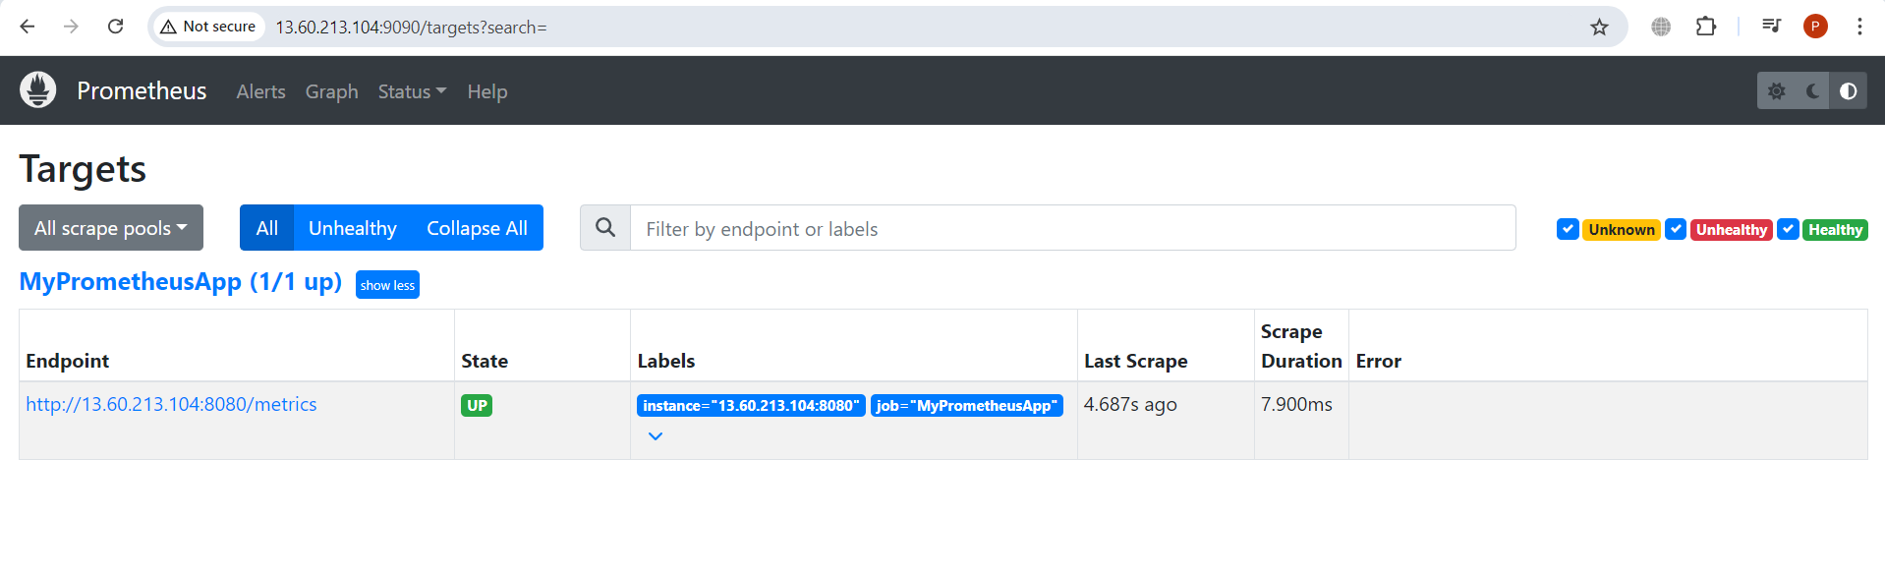
Task: Bookmark this page with star icon
Action: tap(1599, 27)
